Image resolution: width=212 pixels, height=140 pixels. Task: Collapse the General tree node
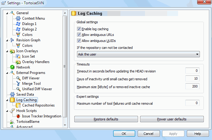coord(7,13)
